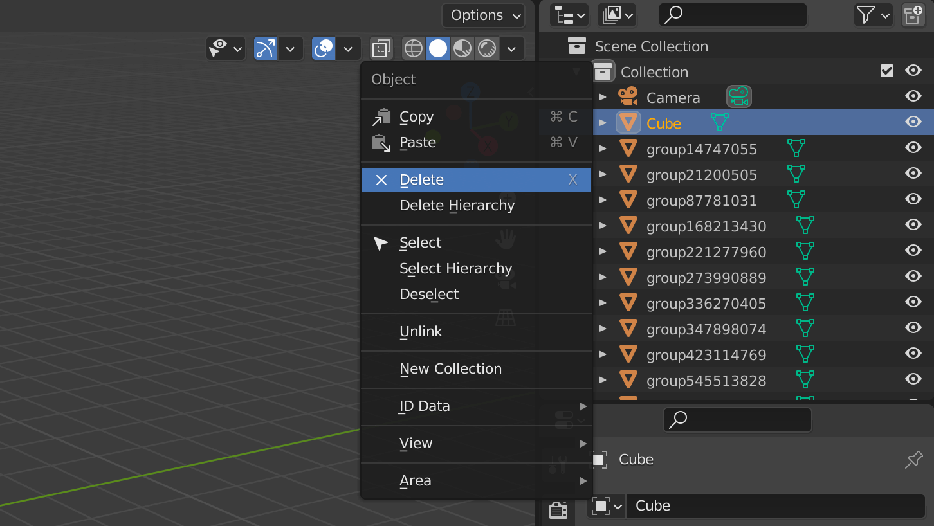Select Delete Hierarchy menu entry

pyautogui.click(x=457, y=206)
